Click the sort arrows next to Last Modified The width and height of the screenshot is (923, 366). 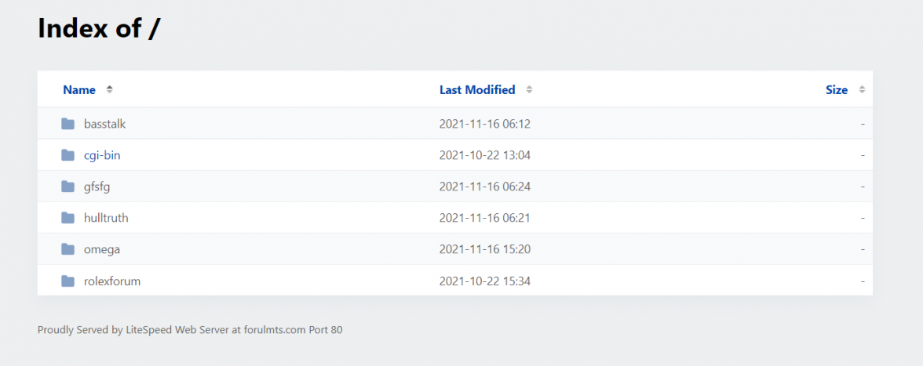529,89
